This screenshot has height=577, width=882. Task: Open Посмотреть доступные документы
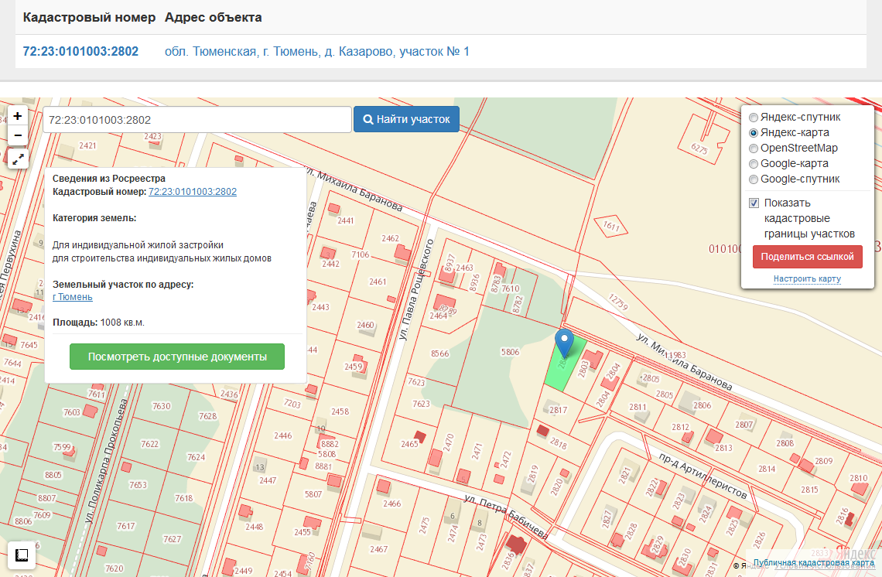177,357
